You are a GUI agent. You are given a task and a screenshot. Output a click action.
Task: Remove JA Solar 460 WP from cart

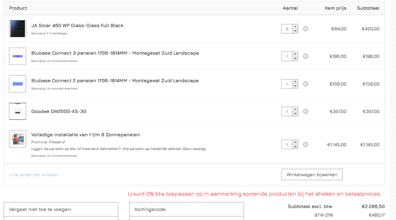(x=305, y=29)
